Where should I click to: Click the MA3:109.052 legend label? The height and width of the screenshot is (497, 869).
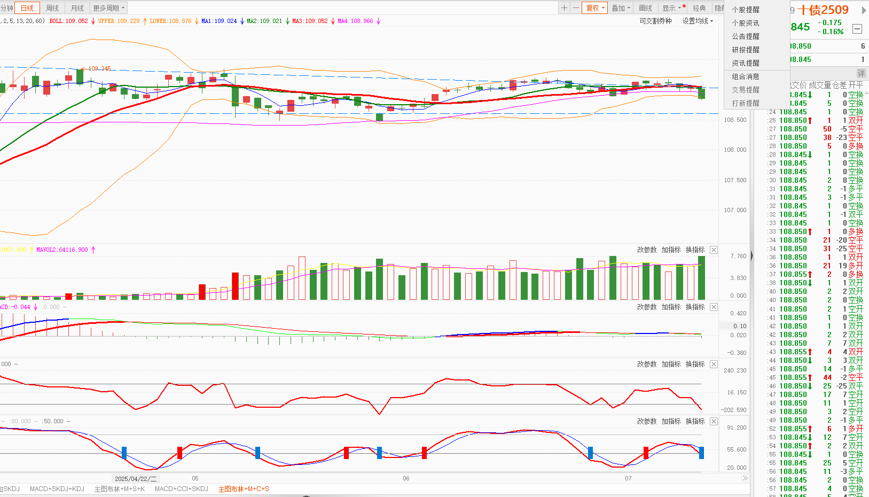[x=310, y=21]
